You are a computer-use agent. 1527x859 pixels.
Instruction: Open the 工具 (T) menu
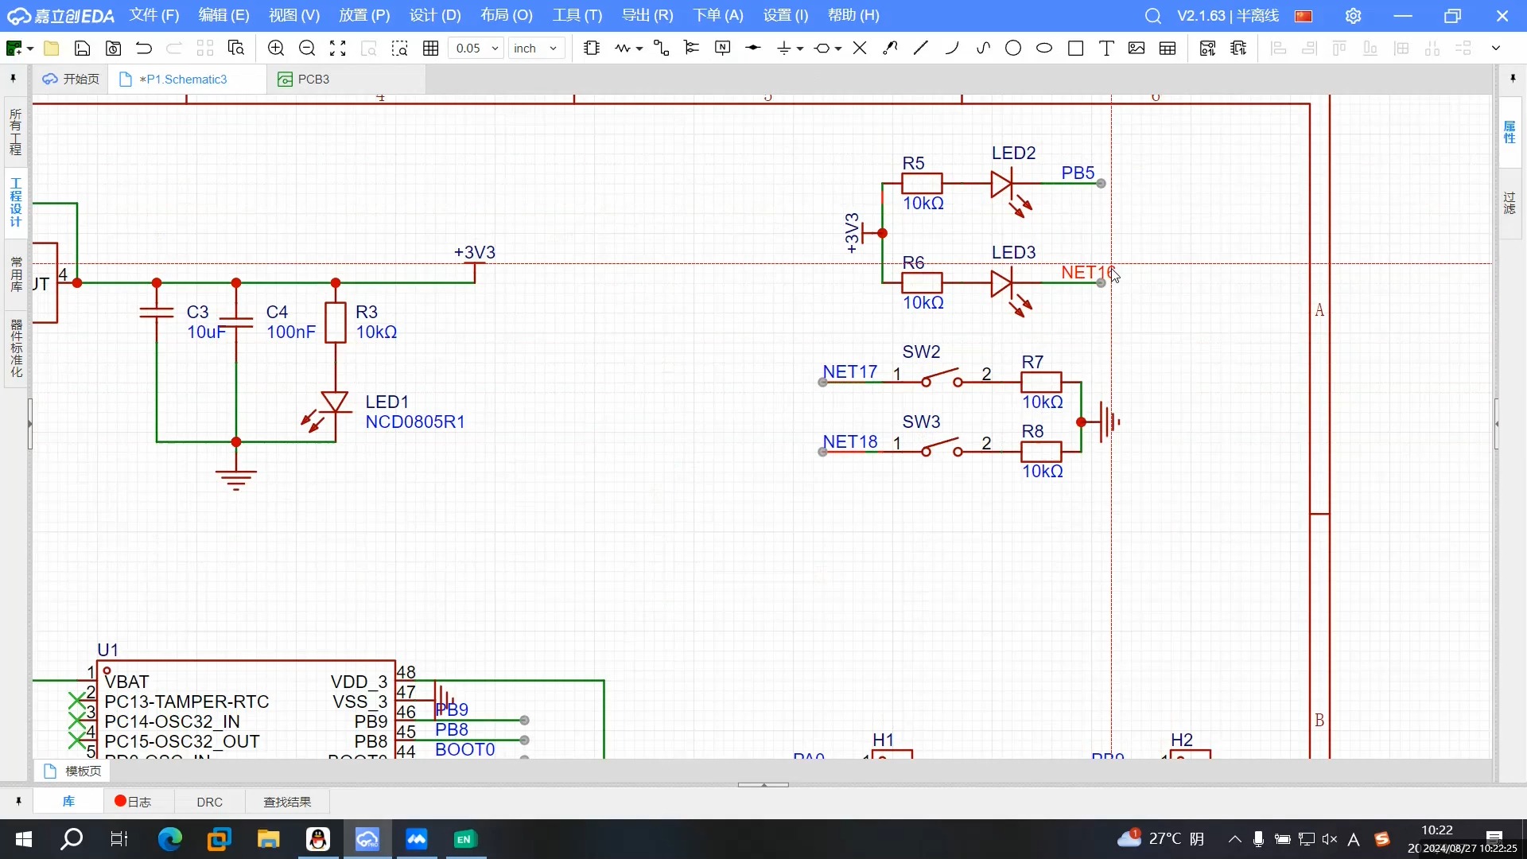point(577,15)
